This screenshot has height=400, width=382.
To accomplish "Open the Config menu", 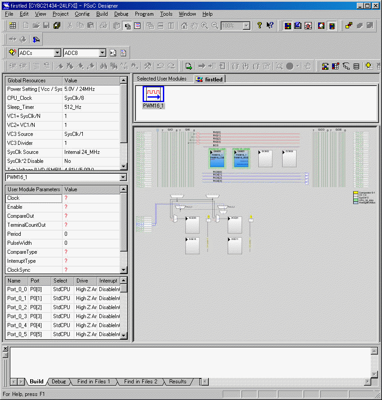I will (x=82, y=14).
